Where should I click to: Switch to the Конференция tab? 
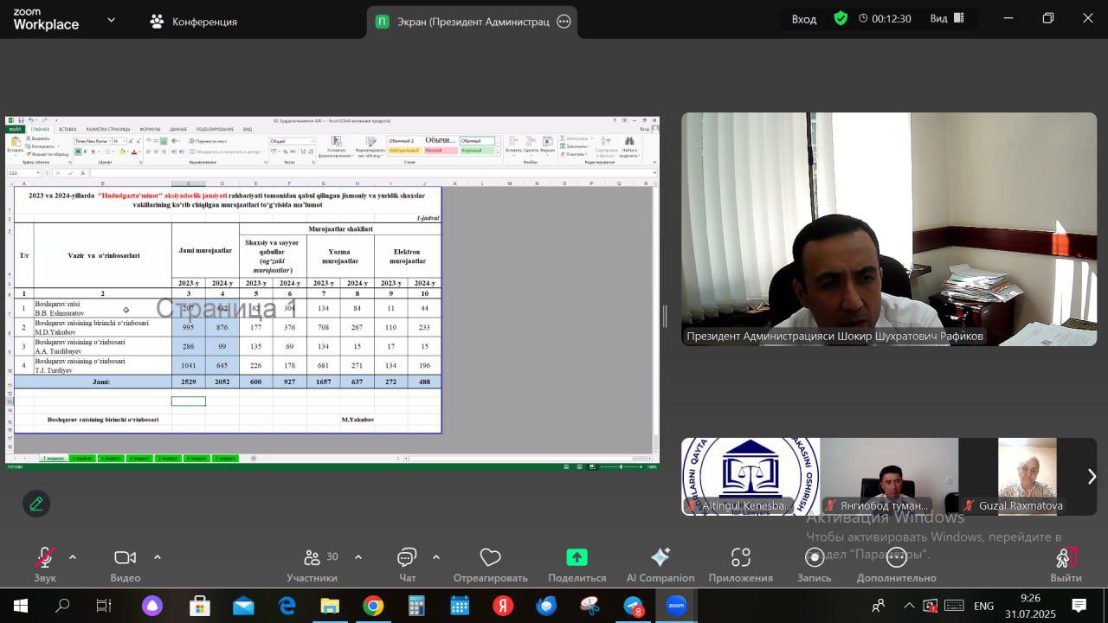194,21
